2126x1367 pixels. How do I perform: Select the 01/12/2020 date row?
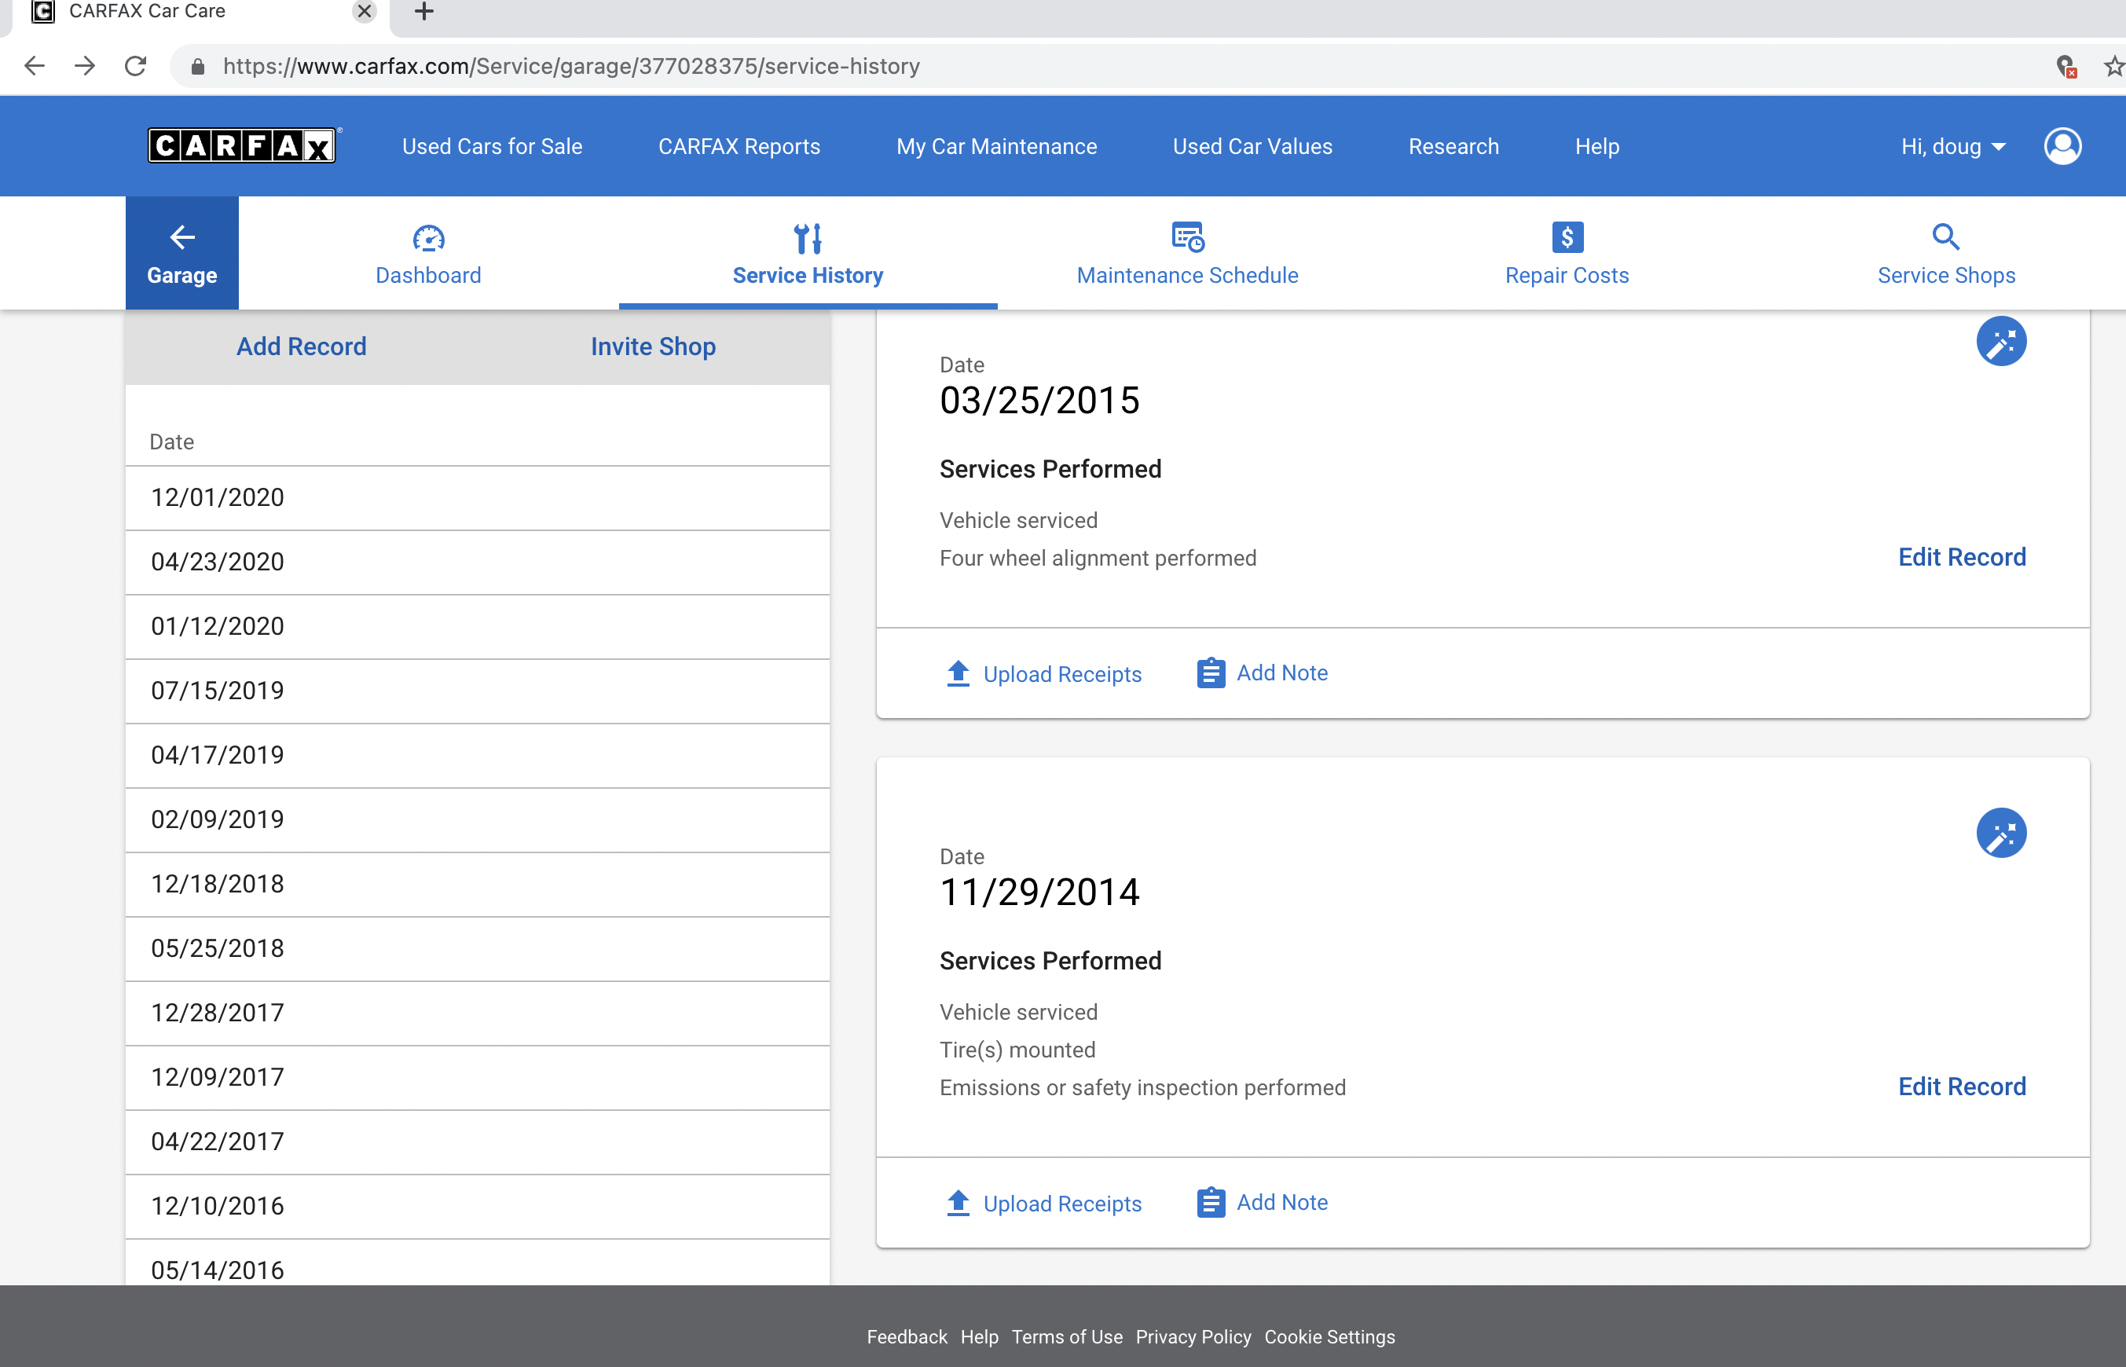click(x=478, y=627)
